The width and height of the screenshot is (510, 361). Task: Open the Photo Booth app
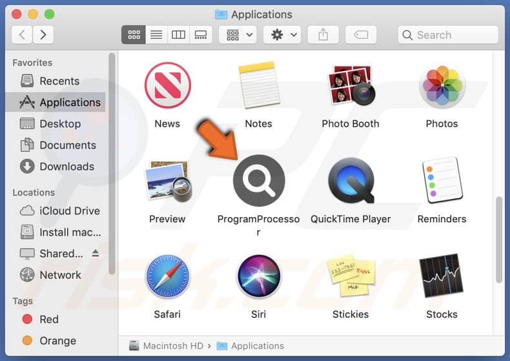[351, 86]
